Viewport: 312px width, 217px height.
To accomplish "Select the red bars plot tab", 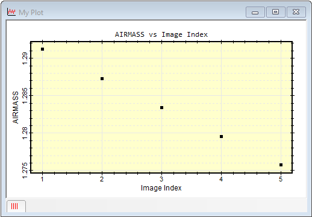I will pos(16,206).
